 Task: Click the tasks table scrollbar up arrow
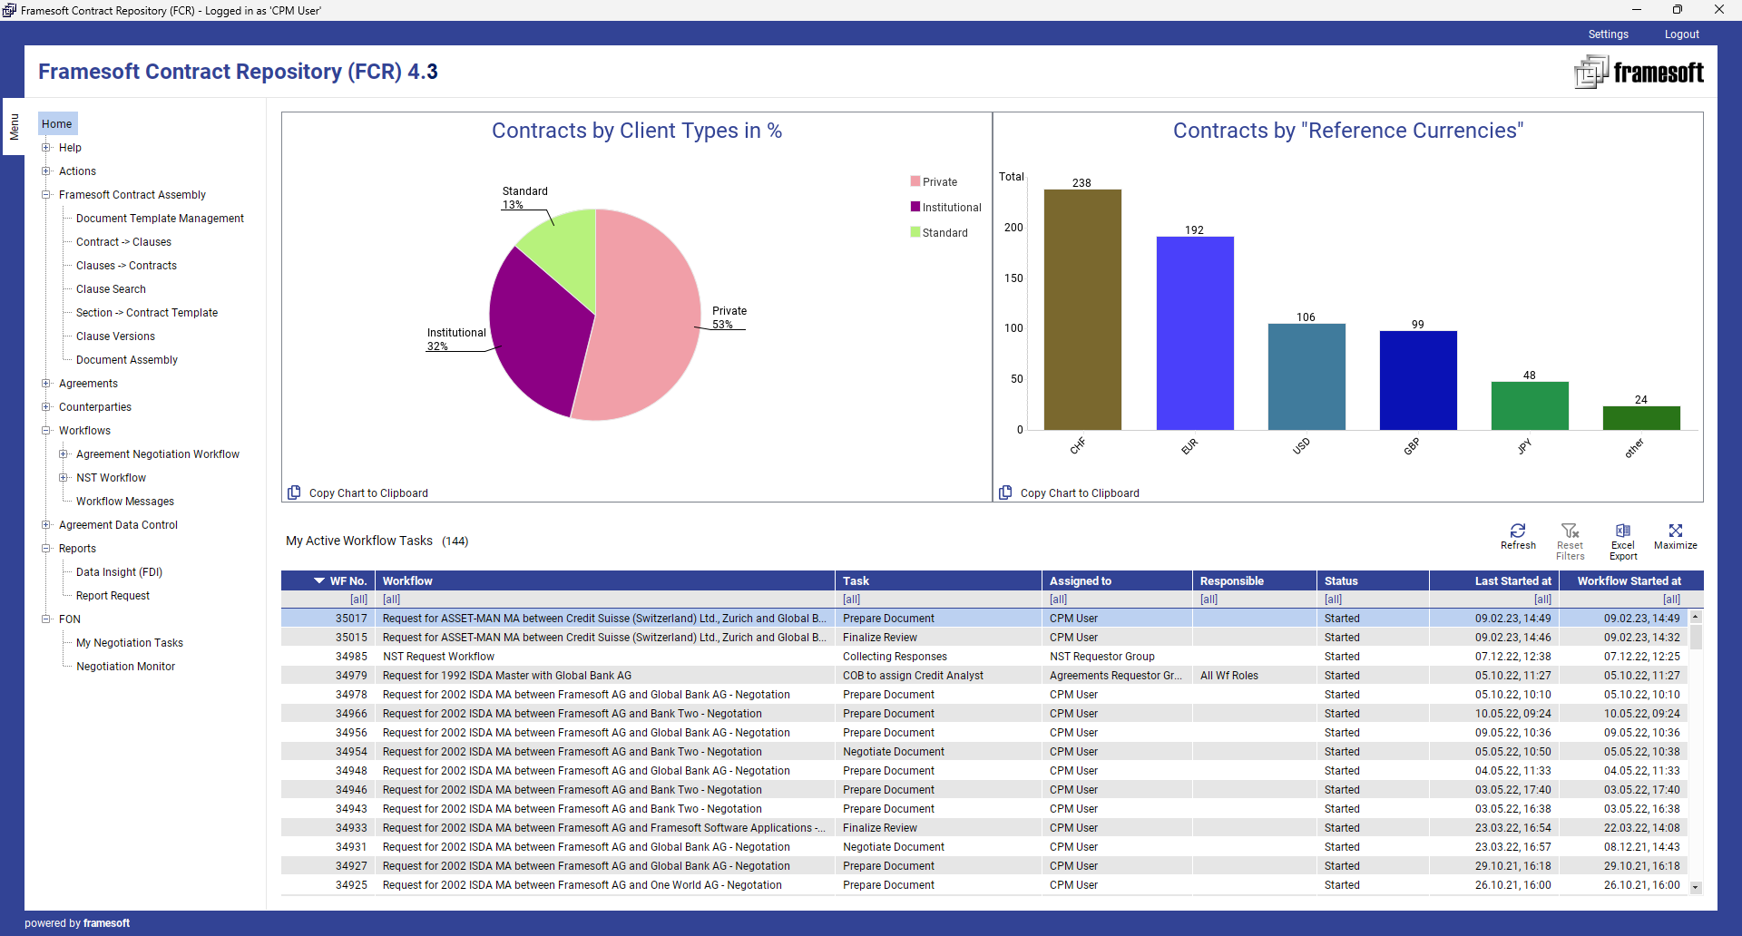1696,617
